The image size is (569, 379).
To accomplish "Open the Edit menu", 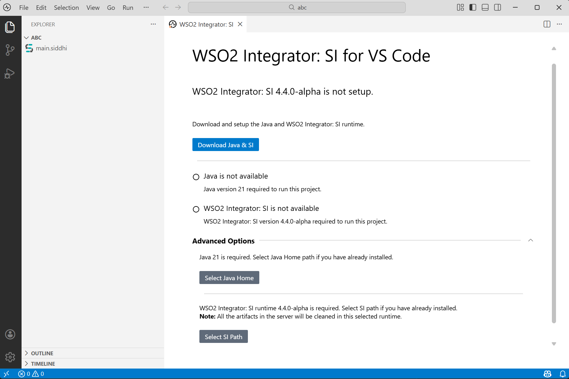I will coord(41,8).
